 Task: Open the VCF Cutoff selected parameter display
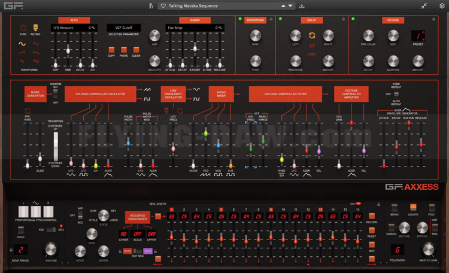click(x=124, y=28)
